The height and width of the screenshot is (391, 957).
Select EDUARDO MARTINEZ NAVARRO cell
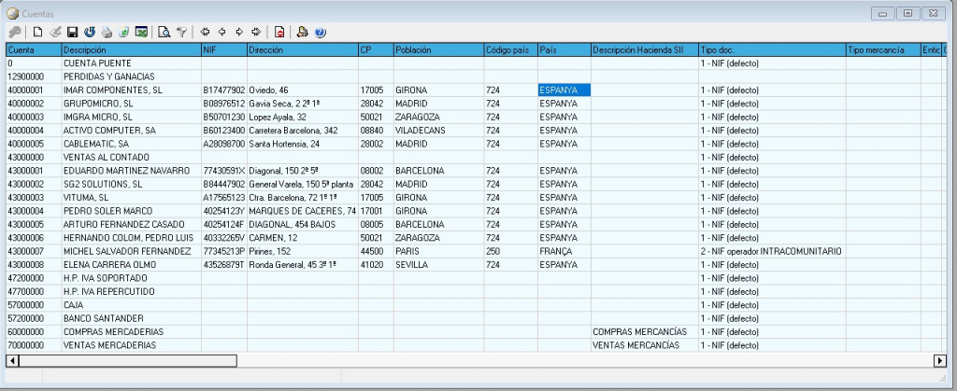pyautogui.click(x=131, y=171)
